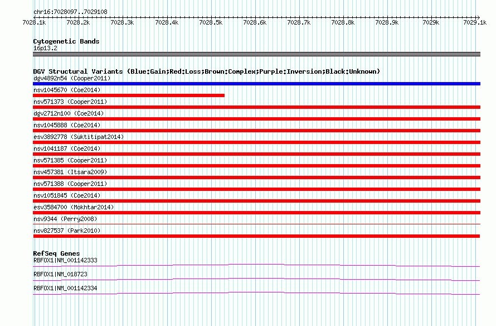Screen dimensions: 496x326
Task: Click the nsv571388 (Cooper2011) label
Action: 70,184
